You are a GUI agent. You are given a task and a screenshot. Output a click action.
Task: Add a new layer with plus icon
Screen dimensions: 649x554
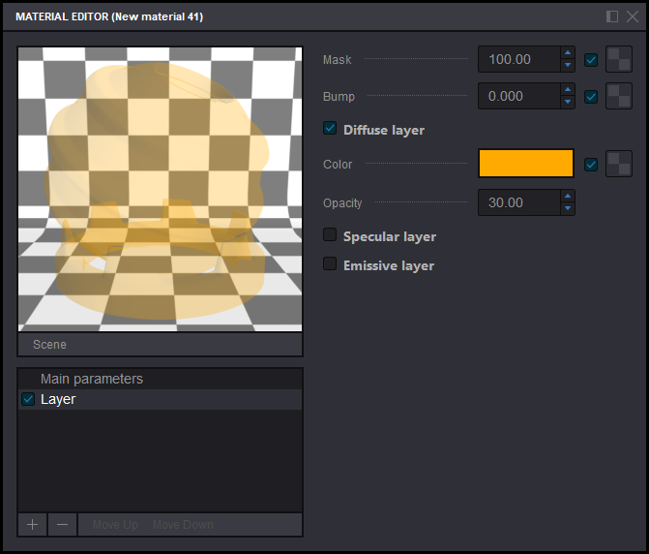point(33,524)
